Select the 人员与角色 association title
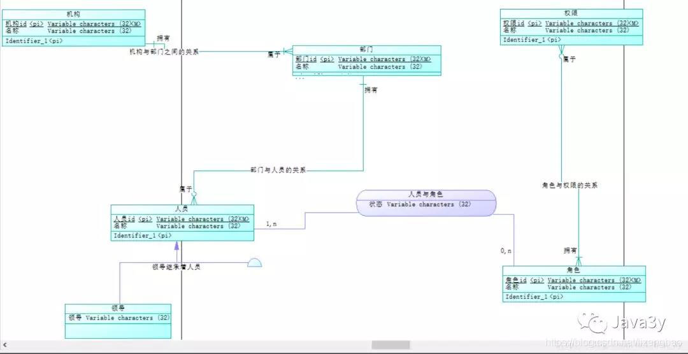 426,194
